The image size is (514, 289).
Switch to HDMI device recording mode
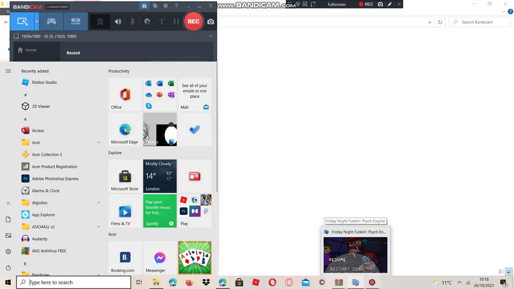pos(76,22)
